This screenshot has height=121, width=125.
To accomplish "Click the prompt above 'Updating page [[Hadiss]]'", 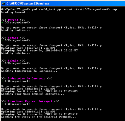I will [51, 86].
